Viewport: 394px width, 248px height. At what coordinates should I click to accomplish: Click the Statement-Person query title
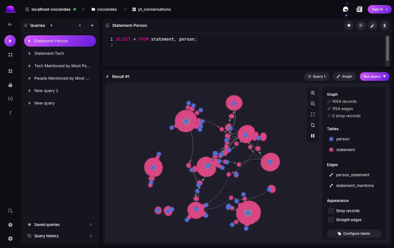pos(130,25)
